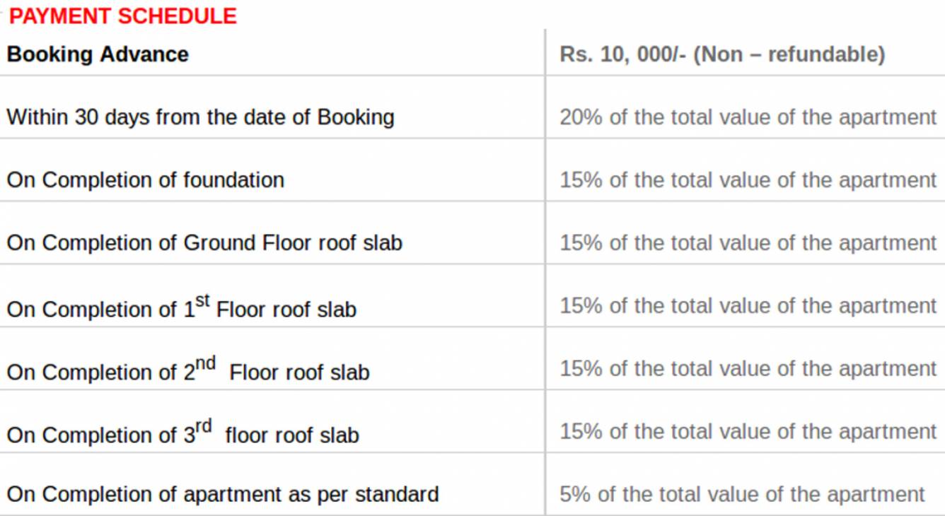Click the 20% of total value cell
Viewport: 945px width, 516px height.
[x=748, y=117]
